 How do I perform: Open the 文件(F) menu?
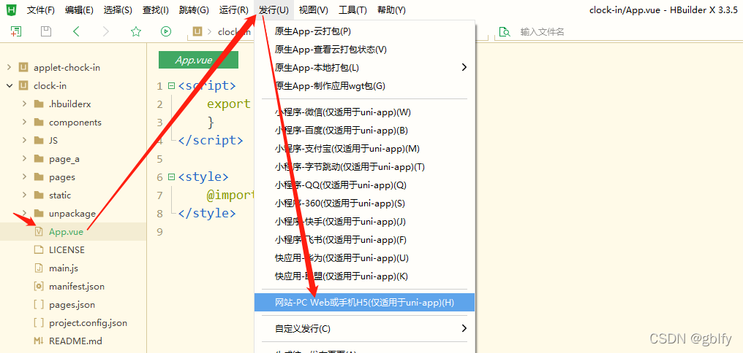(41, 10)
